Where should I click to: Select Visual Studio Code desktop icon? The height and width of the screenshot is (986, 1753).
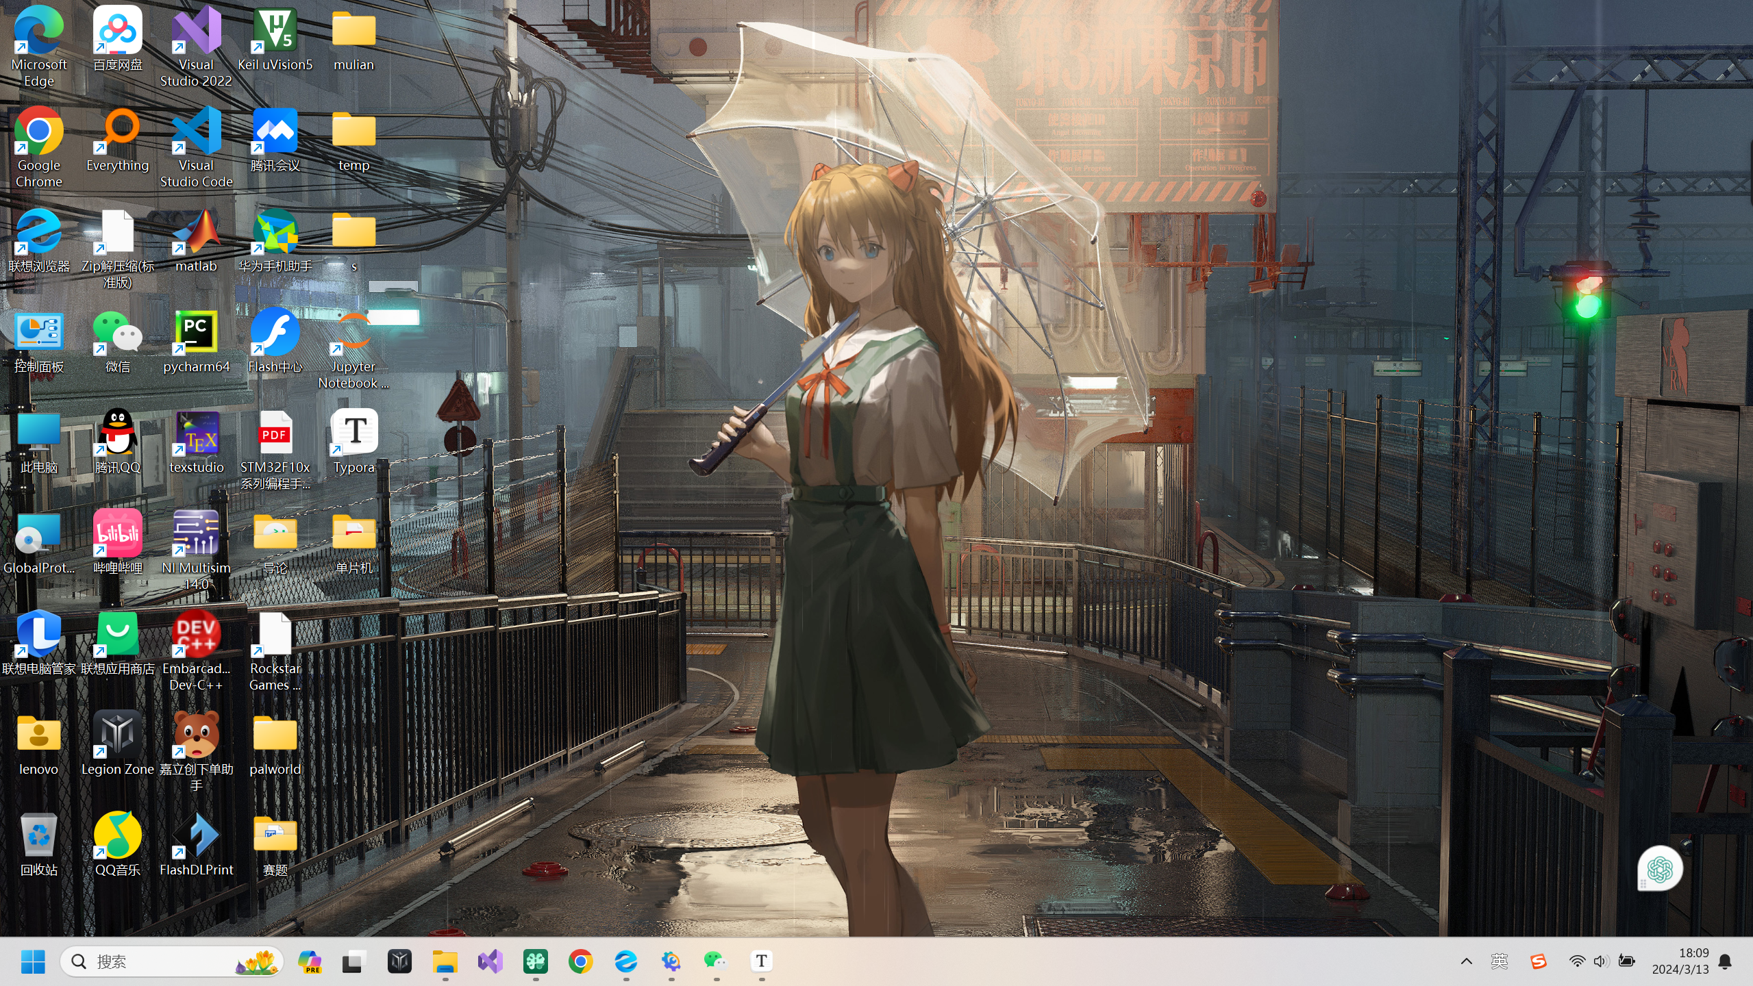[197, 147]
